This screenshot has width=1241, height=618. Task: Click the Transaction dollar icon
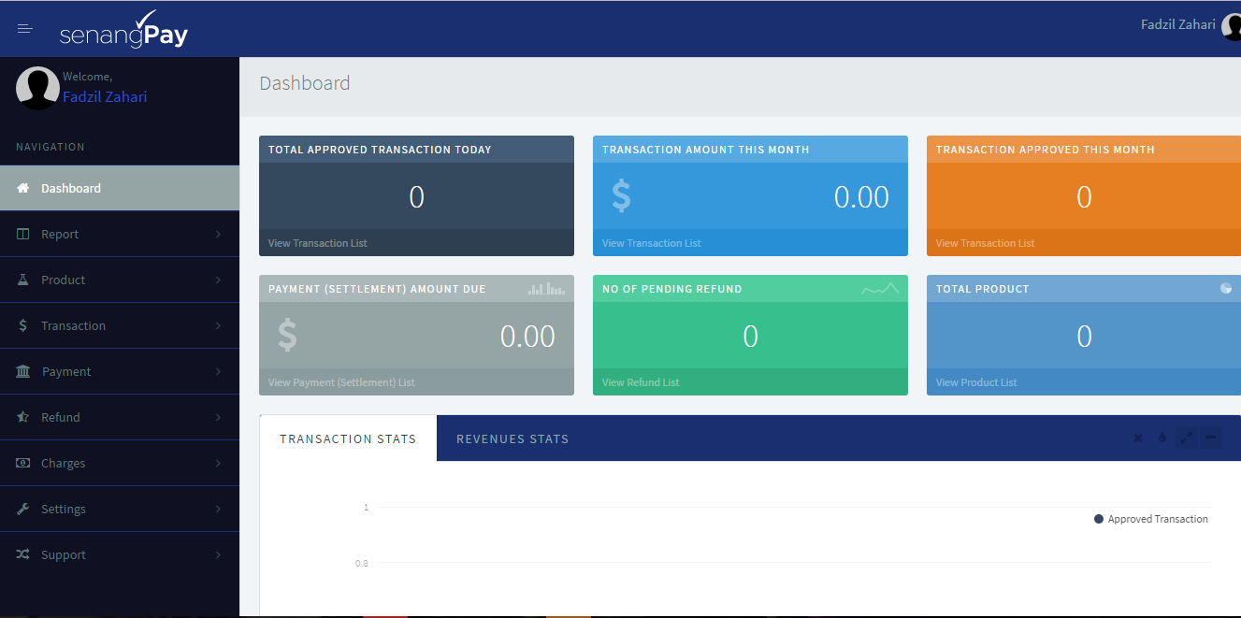tap(23, 325)
